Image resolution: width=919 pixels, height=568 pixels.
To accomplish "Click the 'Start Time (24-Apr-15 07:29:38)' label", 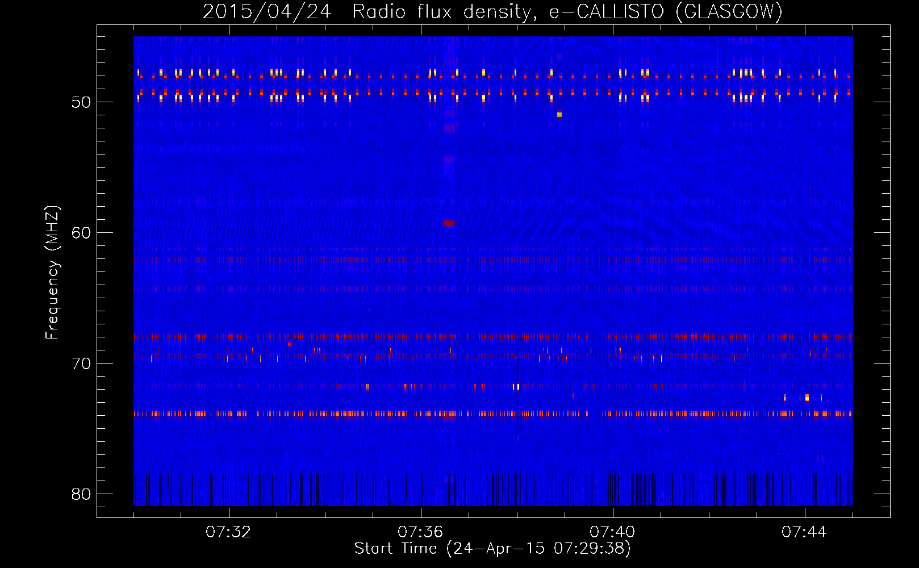I will (x=492, y=549).
